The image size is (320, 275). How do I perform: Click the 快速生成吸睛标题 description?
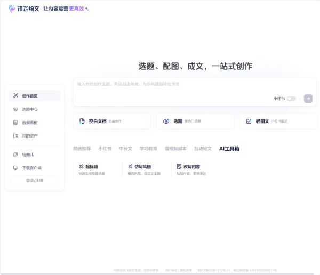92,173
